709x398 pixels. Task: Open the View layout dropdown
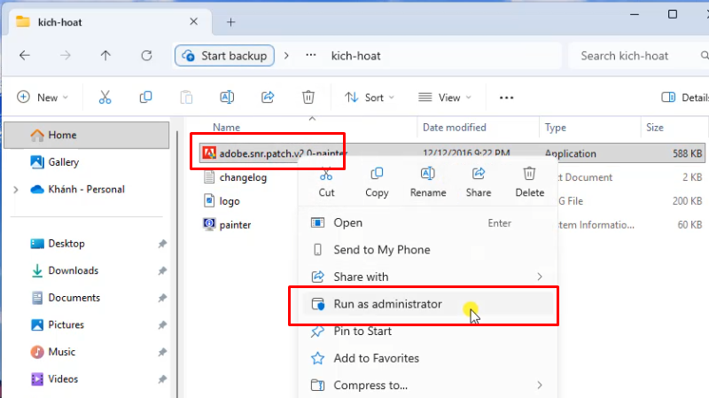[x=445, y=98]
